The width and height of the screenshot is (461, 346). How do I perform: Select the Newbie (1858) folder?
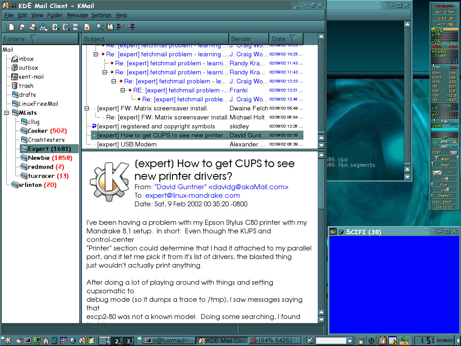46,158
